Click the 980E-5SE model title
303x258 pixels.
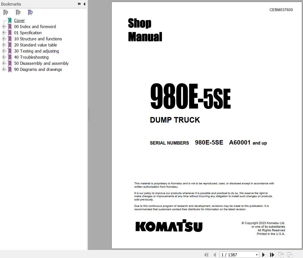190,96
